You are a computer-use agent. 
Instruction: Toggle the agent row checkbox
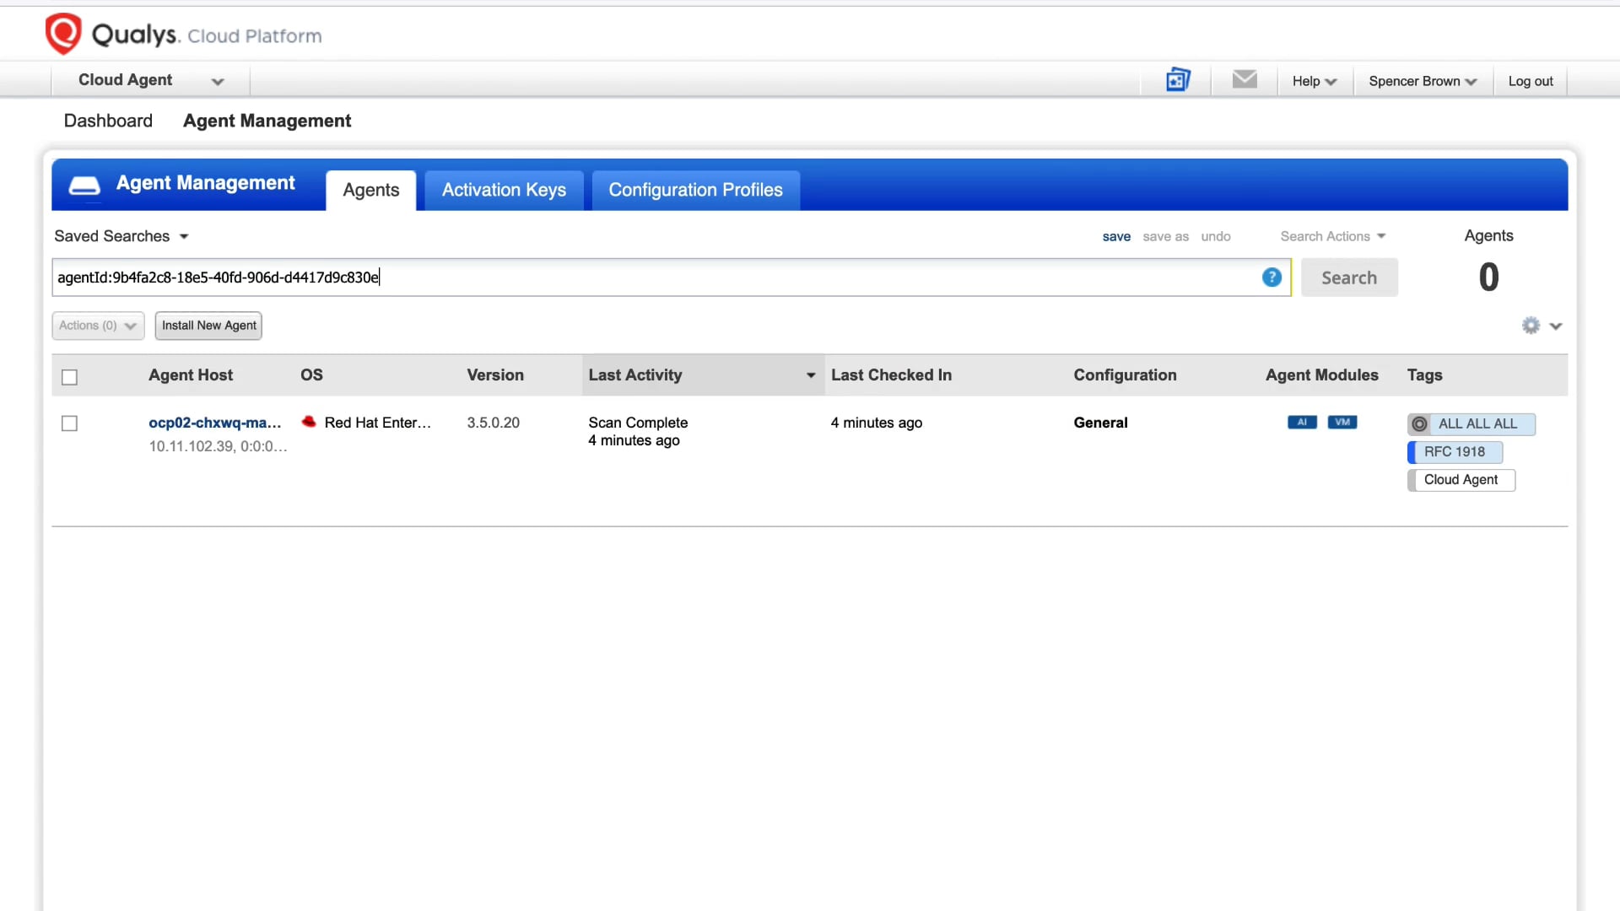pyautogui.click(x=70, y=423)
